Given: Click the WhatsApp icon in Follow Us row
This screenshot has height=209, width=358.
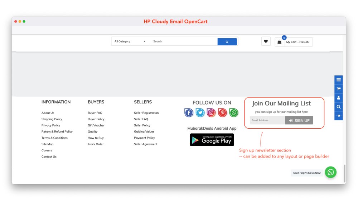Looking at the screenshot, I should [x=234, y=113].
